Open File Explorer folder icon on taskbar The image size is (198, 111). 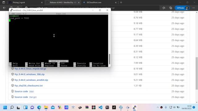(46, 108)
